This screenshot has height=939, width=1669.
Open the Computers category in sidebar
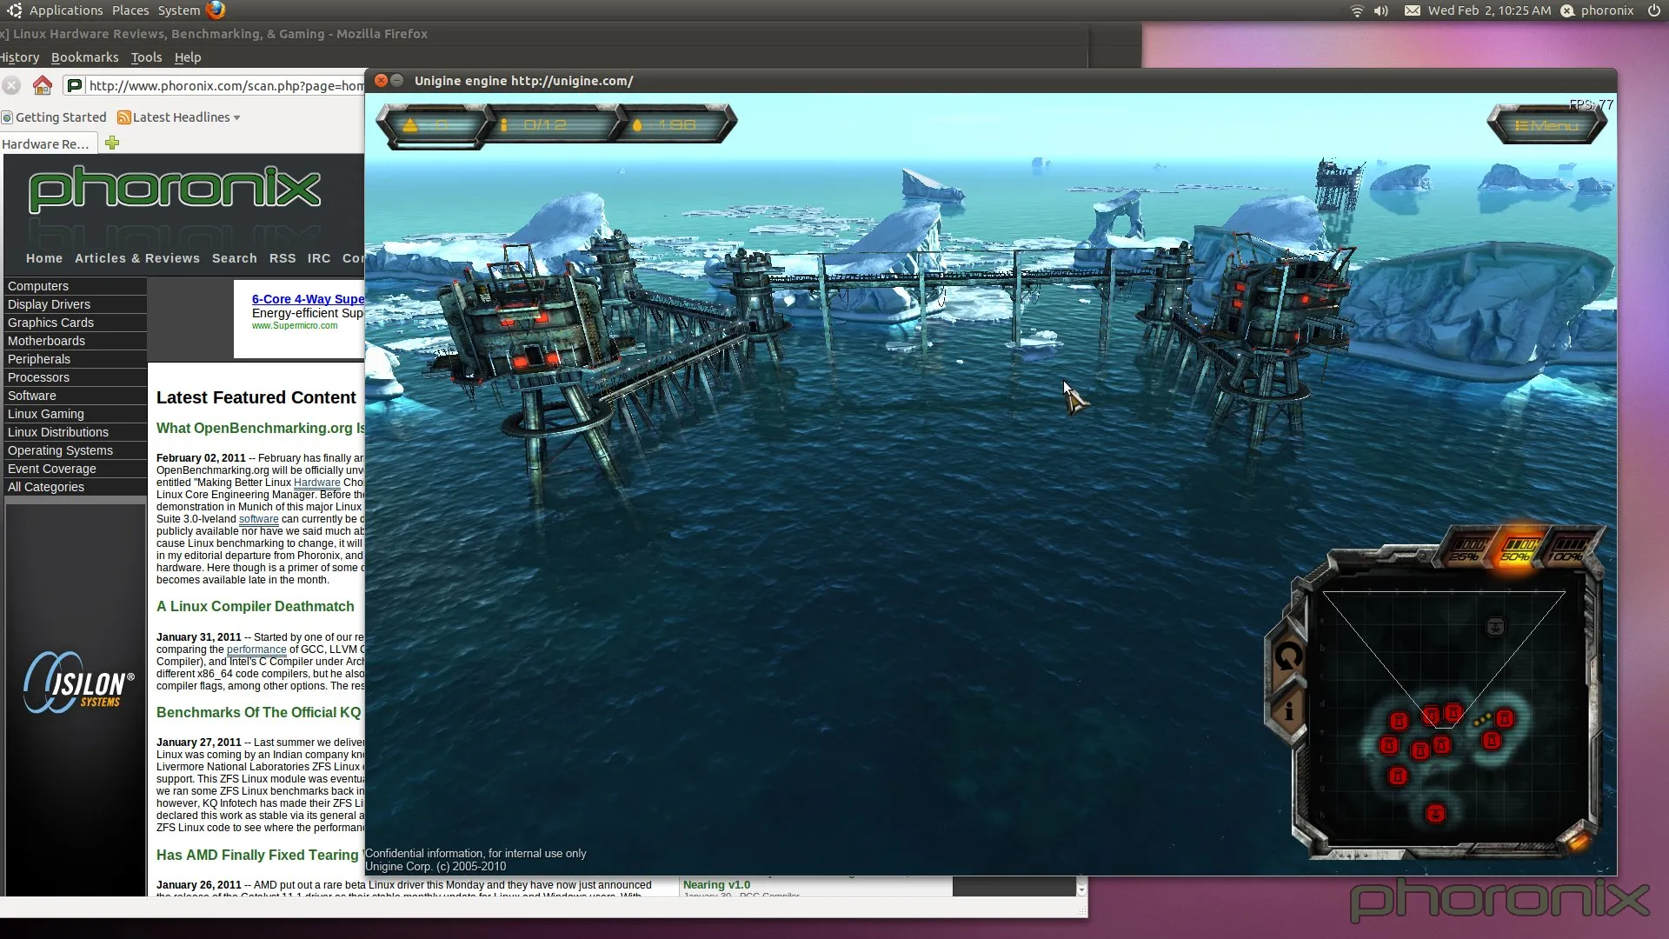coord(76,286)
